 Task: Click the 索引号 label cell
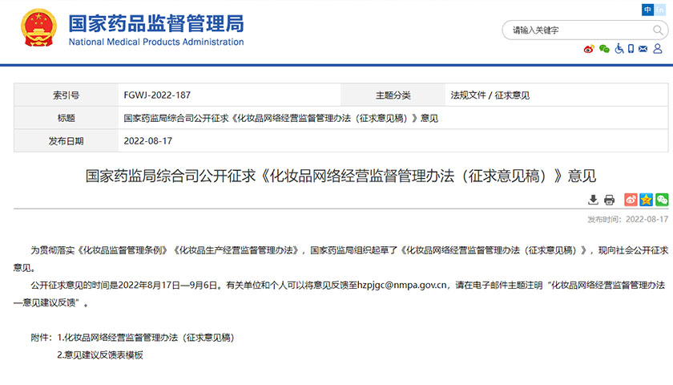click(66, 95)
